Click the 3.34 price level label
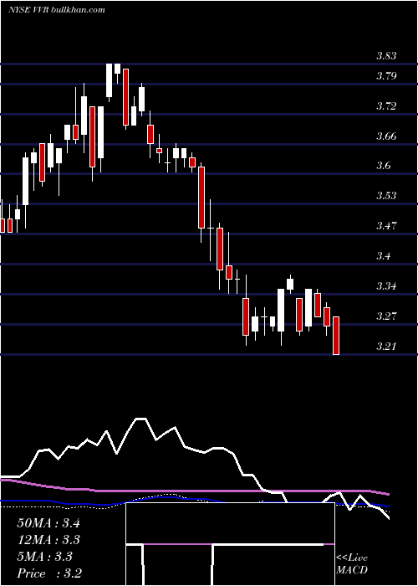Screen dimensions: 418x586 coord(386,286)
